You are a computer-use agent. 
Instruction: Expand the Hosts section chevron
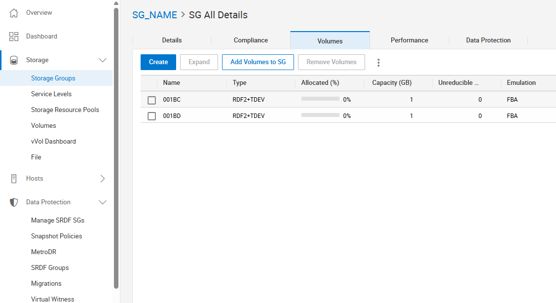pos(103,179)
